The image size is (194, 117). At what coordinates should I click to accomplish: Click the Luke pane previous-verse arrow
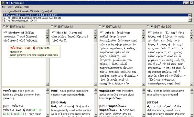click(x=143, y=31)
